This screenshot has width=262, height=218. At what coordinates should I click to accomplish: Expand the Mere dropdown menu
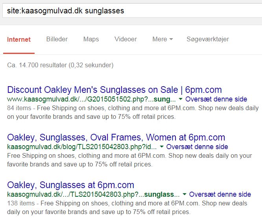tap(162, 39)
